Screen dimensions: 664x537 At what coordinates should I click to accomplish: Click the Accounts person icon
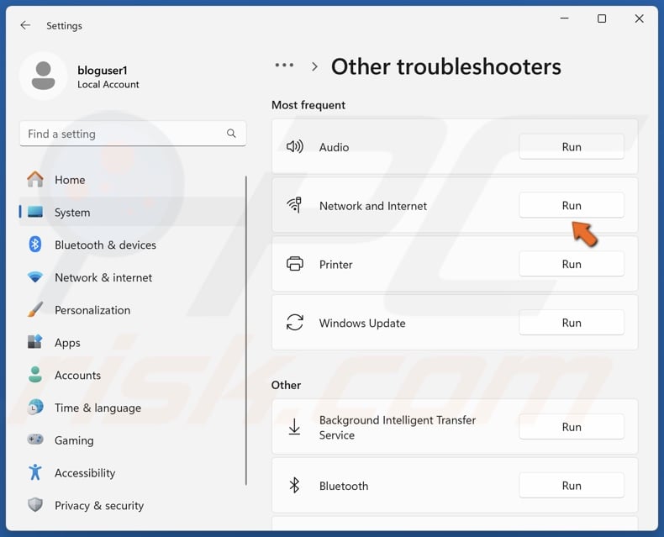(x=35, y=374)
